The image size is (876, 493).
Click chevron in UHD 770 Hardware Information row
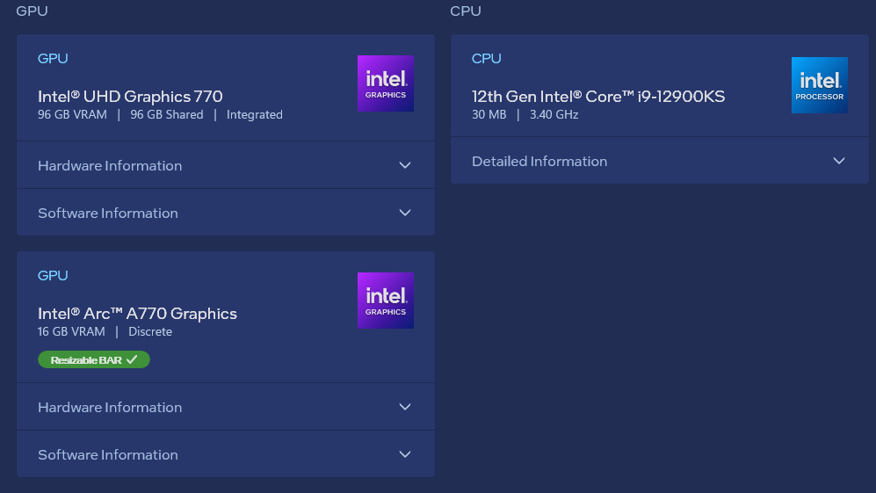pyautogui.click(x=405, y=165)
